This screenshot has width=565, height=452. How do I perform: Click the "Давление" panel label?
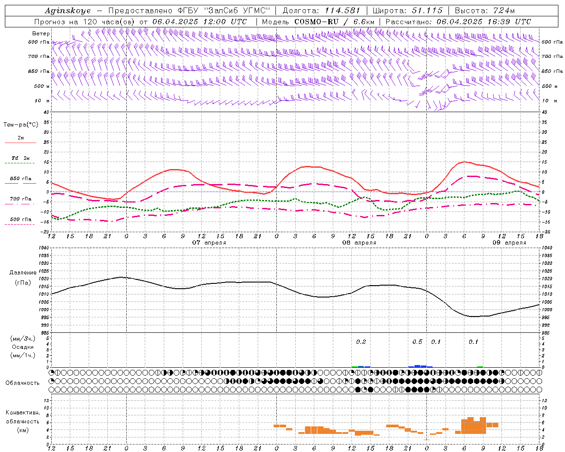click(23, 273)
